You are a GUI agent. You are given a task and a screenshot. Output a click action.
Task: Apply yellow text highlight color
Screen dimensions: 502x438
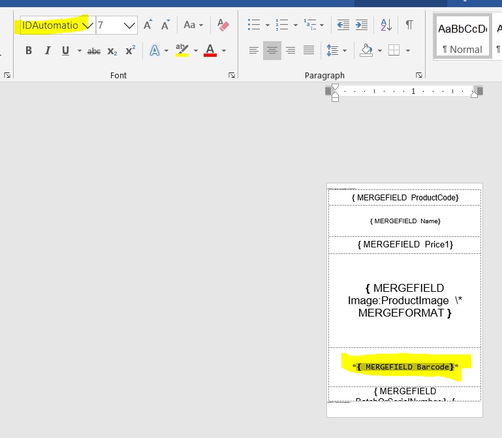pyautogui.click(x=181, y=50)
